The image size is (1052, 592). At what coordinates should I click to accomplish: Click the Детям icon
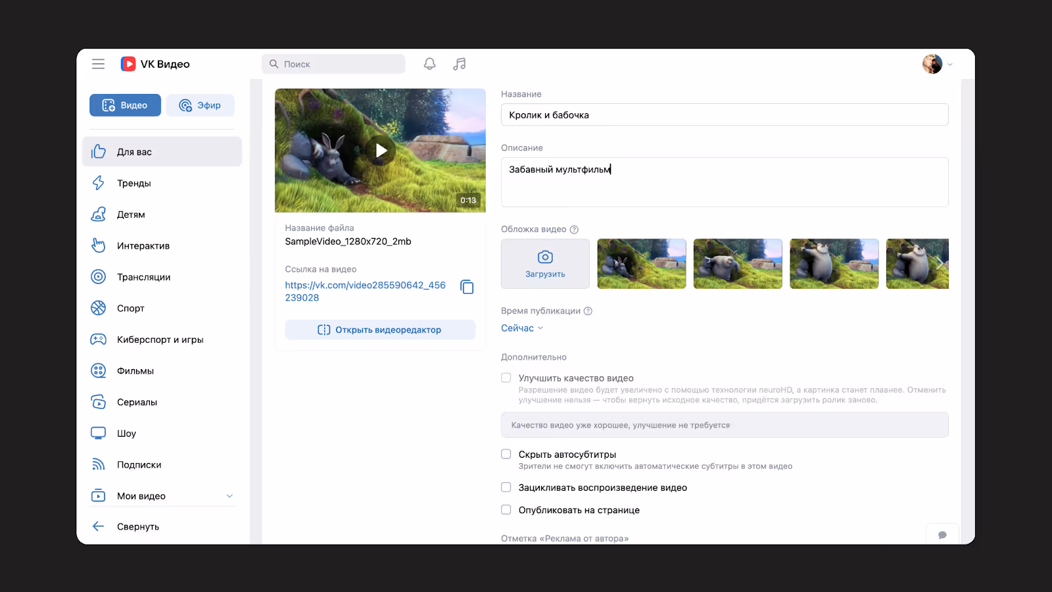(x=98, y=214)
